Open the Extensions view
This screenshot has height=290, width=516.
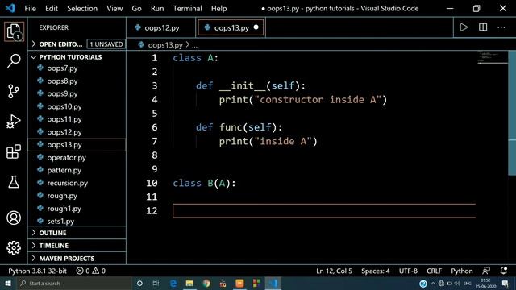tap(14, 151)
